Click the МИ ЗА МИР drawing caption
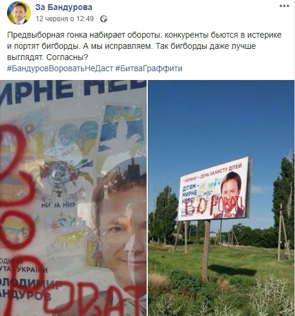This screenshot has width=295, height=316. [x=59, y=205]
